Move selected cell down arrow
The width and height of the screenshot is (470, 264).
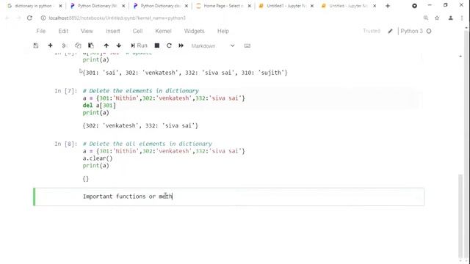point(119,45)
